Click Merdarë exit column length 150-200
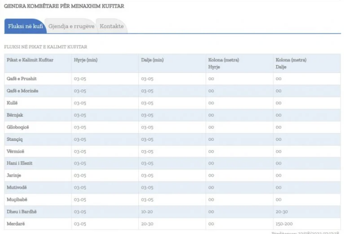Image resolution: width=344 pixels, height=234 pixels. coord(285,224)
